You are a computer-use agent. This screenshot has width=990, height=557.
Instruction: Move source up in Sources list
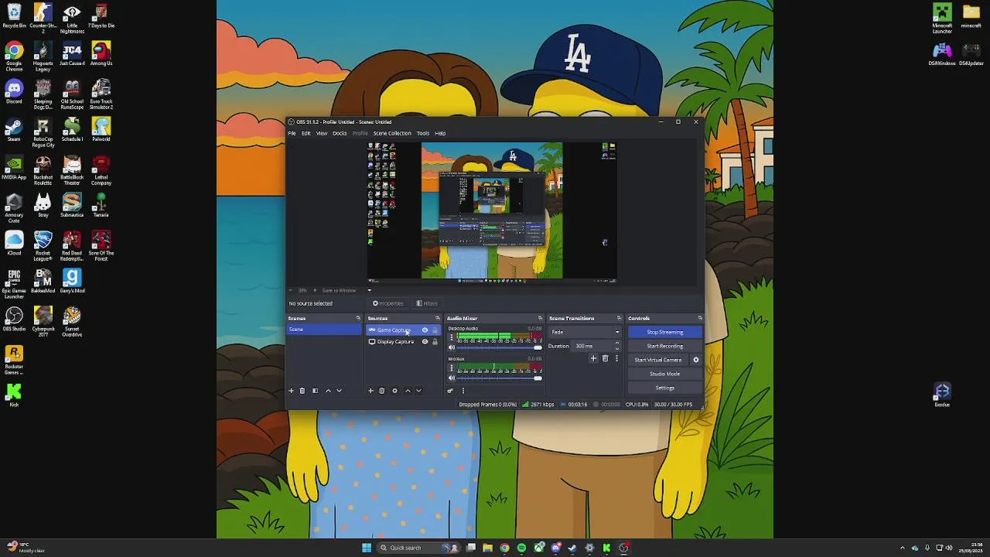pos(408,391)
